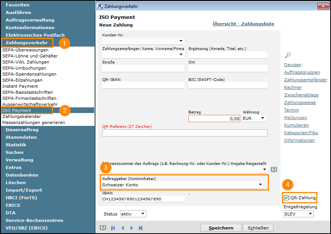Select Elektronisches Postfach menu
The height and width of the screenshot is (234, 331).
coord(35,35)
